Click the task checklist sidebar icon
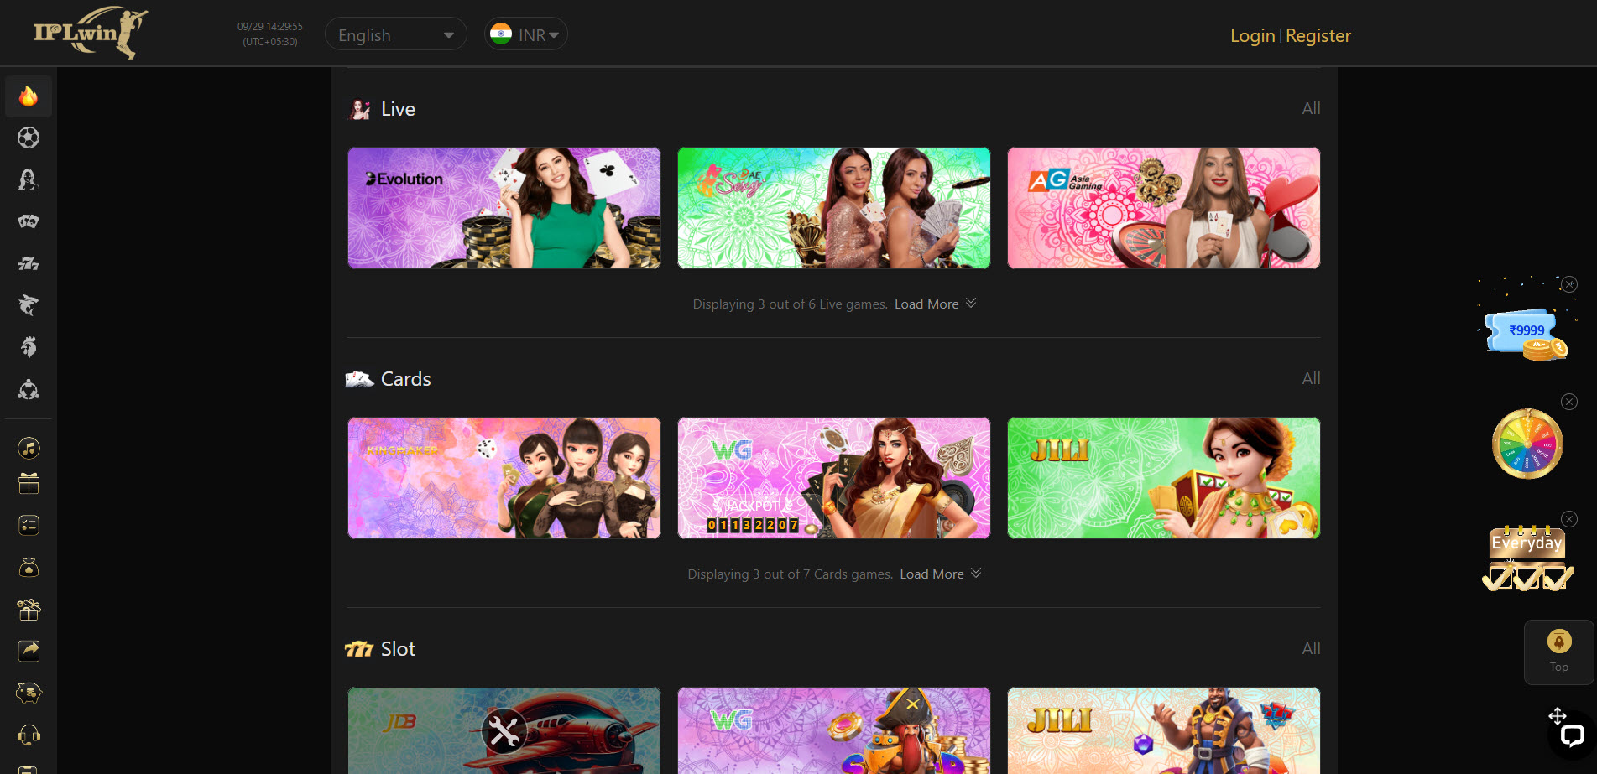1597x774 pixels. 29,525
